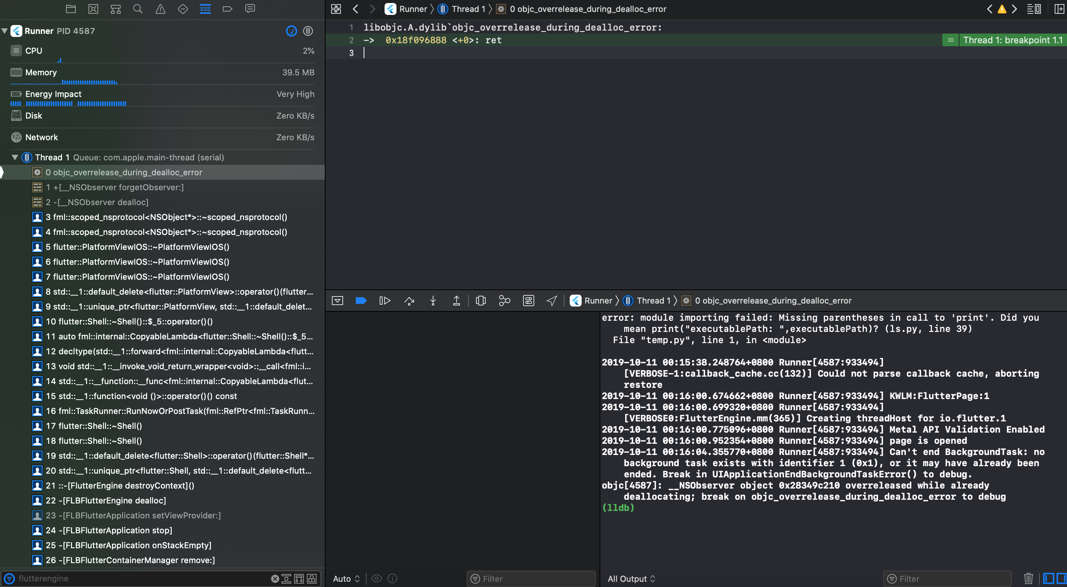Open the Debug View Hierarchy tool
The height and width of the screenshot is (587, 1067).
tap(480, 301)
